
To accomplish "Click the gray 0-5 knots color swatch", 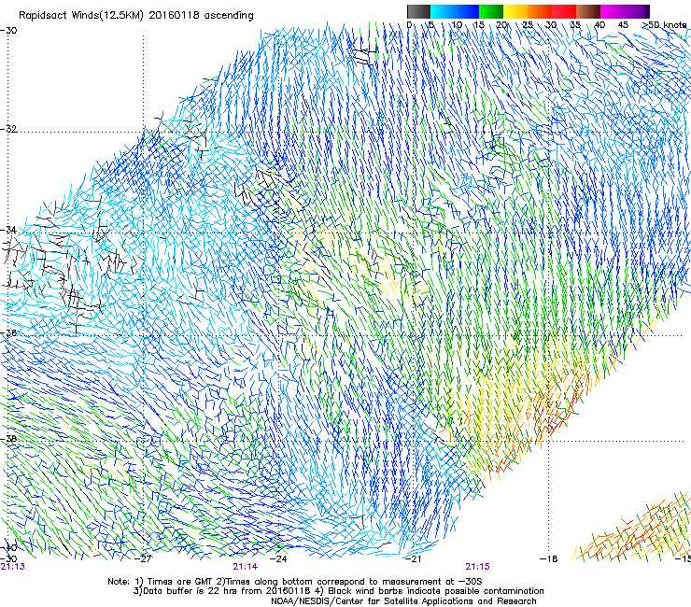I will pyautogui.click(x=418, y=11).
